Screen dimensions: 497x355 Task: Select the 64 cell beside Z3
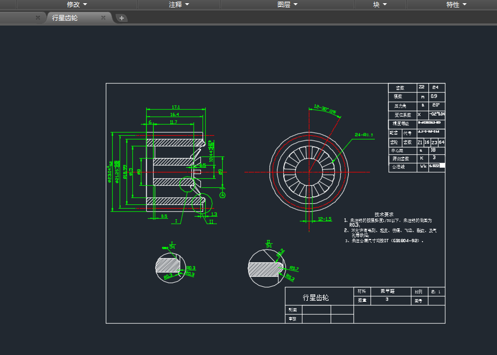[442, 143]
